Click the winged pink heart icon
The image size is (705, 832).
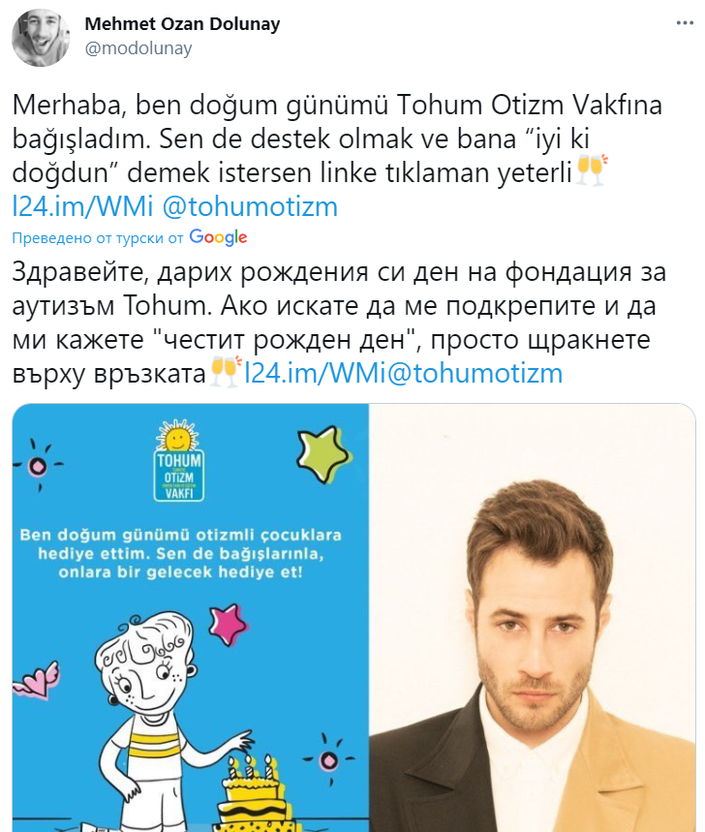pyautogui.click(x=36, y=680)
